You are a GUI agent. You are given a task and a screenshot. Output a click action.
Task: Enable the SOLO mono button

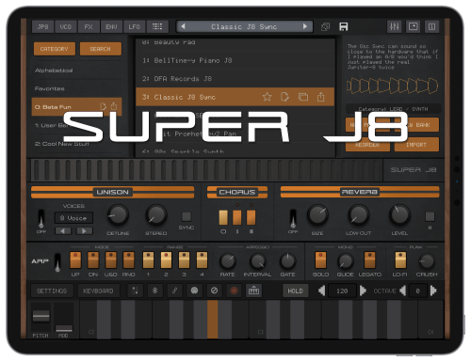click(320, 260)
